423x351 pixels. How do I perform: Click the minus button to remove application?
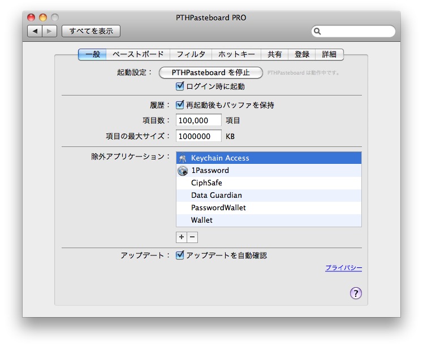click(192, 237)
